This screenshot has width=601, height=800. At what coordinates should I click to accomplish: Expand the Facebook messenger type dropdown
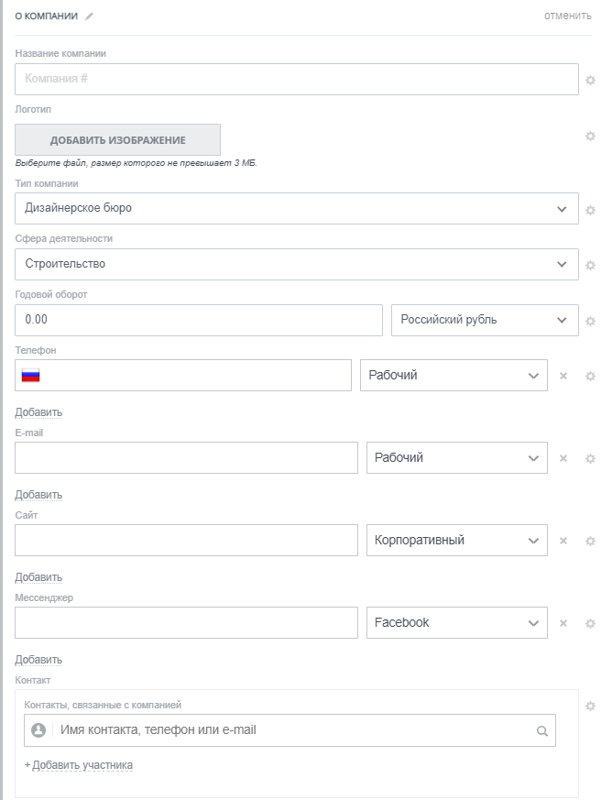(x=456, y=622)
